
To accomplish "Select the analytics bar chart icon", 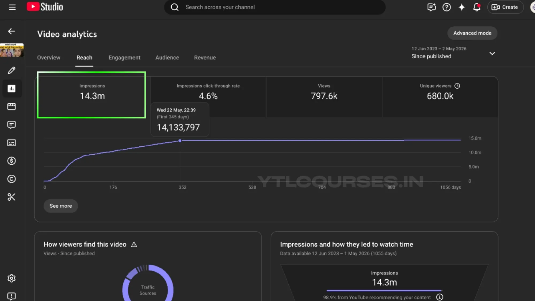I will click(12, 89).
